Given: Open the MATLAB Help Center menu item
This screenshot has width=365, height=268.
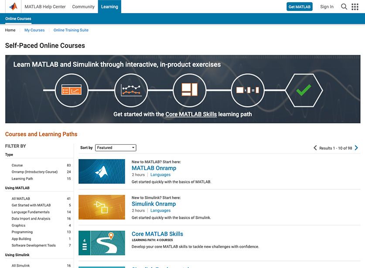Looking at the screenshot, I should [x=45, y=7].
